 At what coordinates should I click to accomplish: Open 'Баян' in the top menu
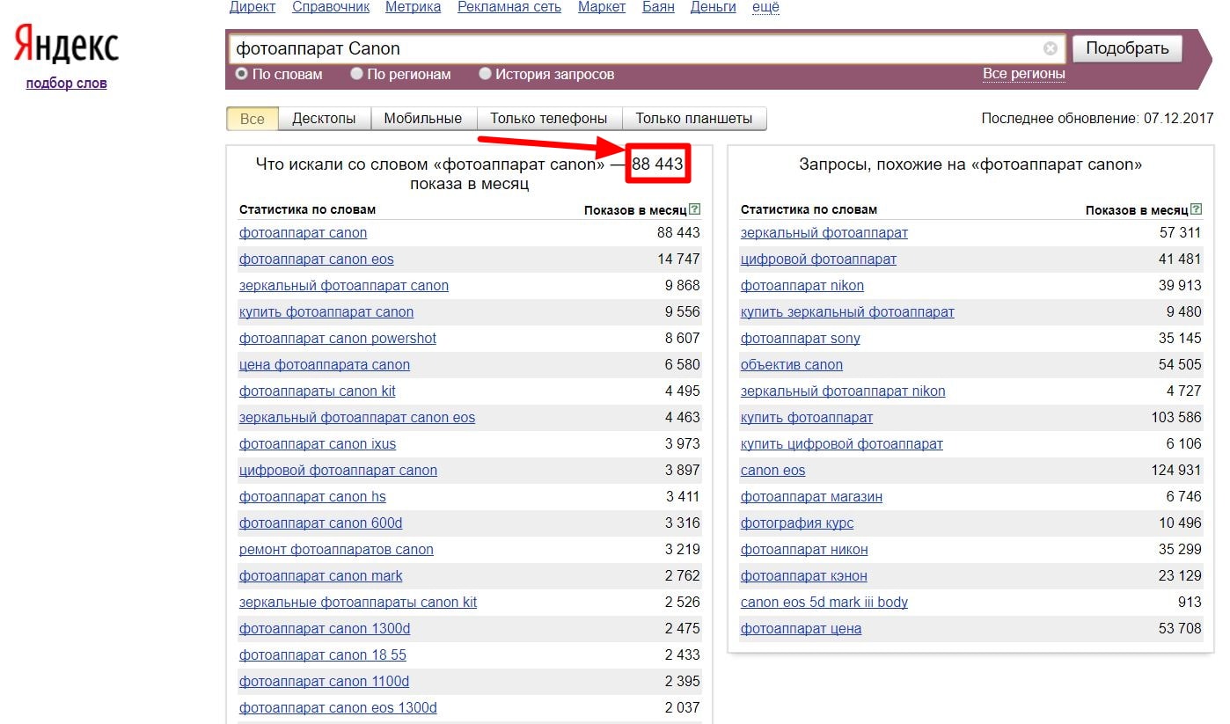[x=658, y=7]
